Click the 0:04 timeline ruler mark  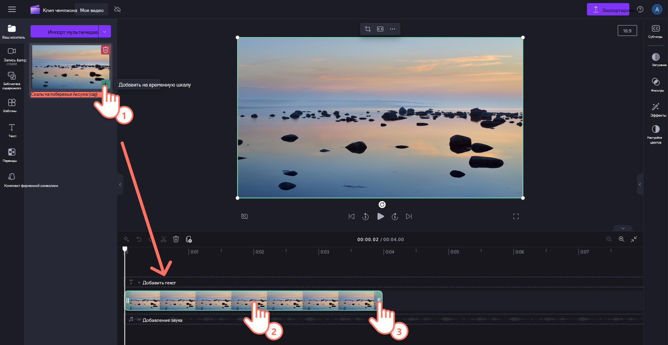[389, 252]
